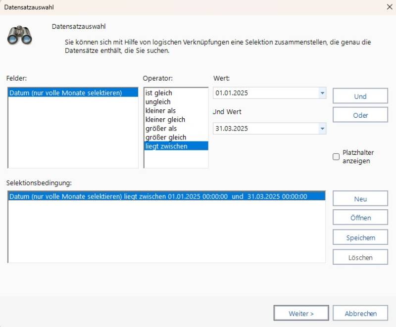Viewport: 396px width, 327px height.
Task: Open saved selection via Öffnen
Action: tap(360, 218)
